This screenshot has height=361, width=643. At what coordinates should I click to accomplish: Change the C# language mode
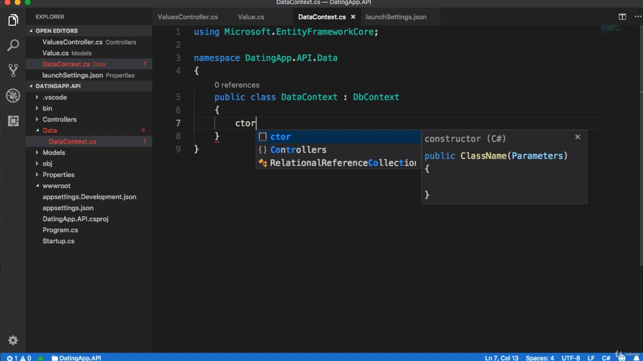click(x=606, y=358)
